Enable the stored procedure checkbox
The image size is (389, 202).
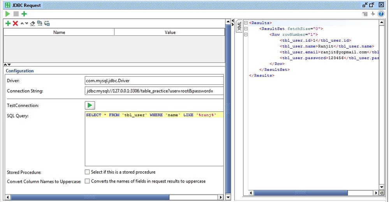[87, 172]
